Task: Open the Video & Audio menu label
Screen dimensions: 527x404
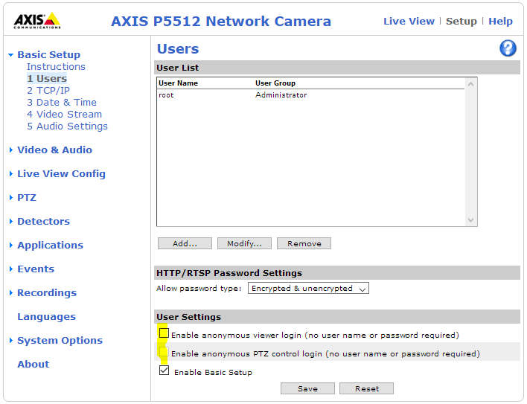Action: click(x=55, y=150)
